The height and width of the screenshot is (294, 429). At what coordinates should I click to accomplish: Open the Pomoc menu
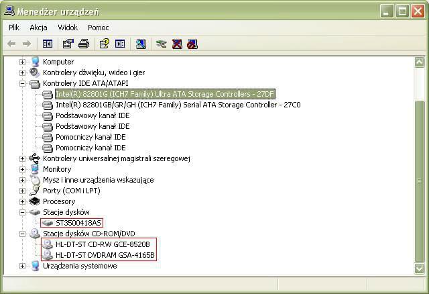[99, 28]
